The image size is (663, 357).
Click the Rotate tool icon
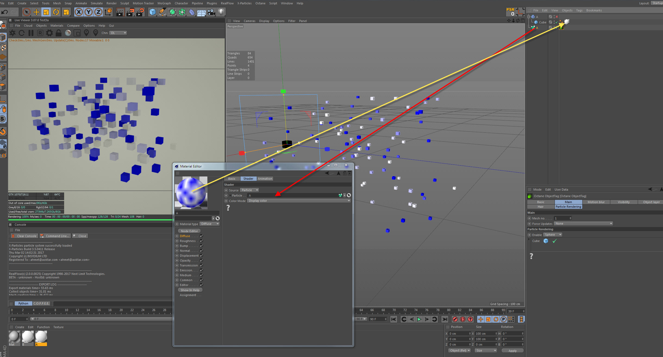coord(56,12)
